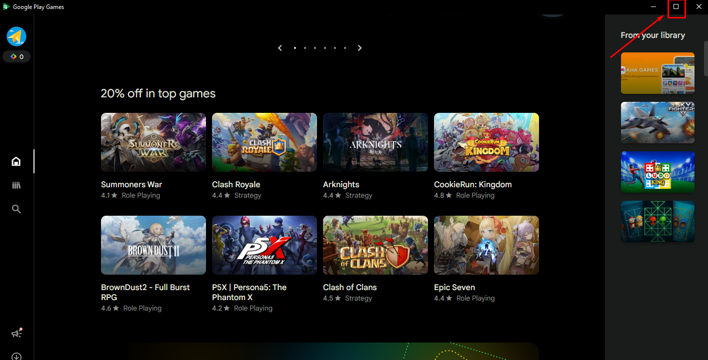Click Clash Royale's "4.4 Strategy" rating
The height and width of the screenshot is (360, 708).
236,195
